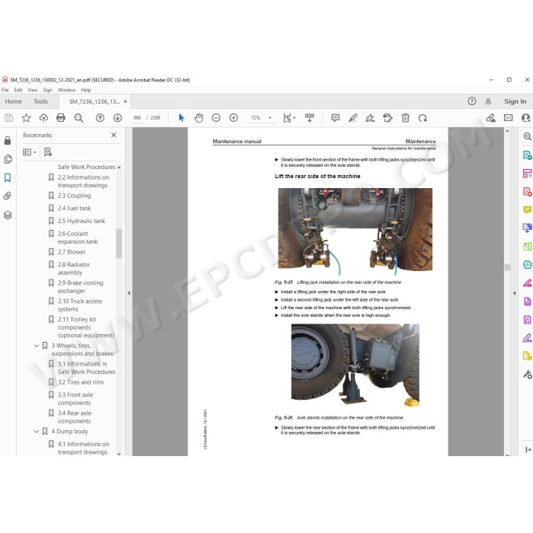Close the SM_T236_1236 document tab
533x533 pixels.
click(126, 101)
